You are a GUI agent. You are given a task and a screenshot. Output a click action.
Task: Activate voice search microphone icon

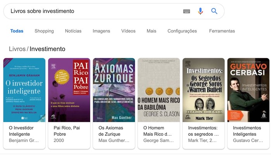point(200,11)
